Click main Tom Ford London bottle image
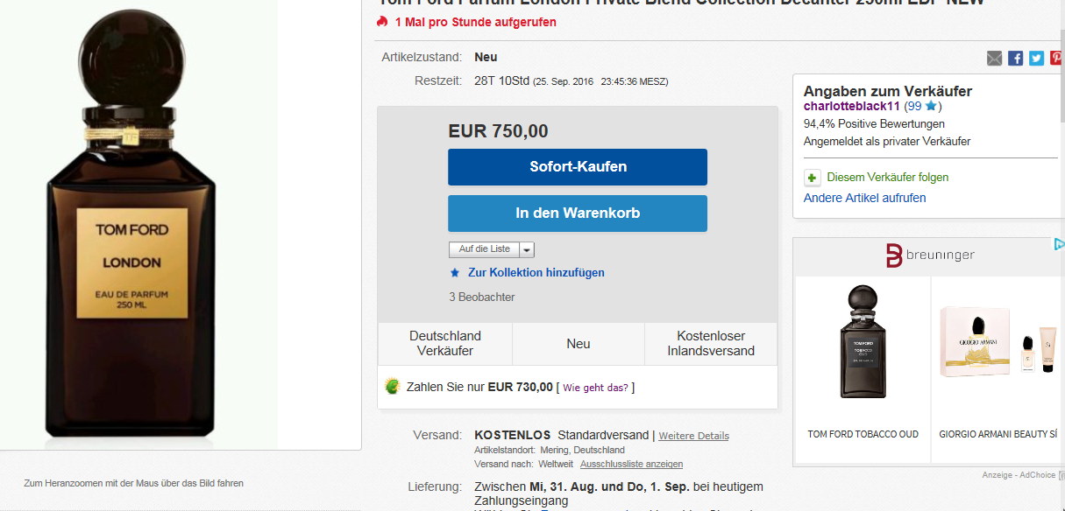Image resolution: width=1065 pixels, height=511 pixels. (x=131, y=227)
